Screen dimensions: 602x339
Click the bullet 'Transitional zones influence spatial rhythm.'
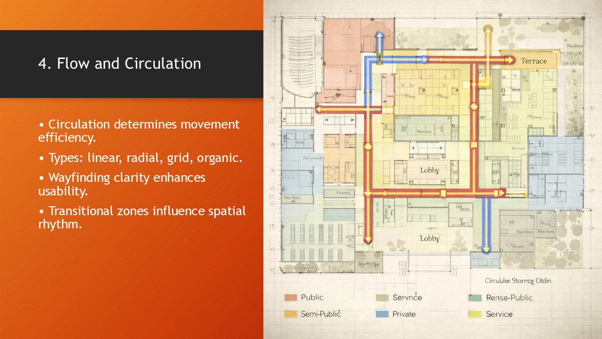coord(142,217)
